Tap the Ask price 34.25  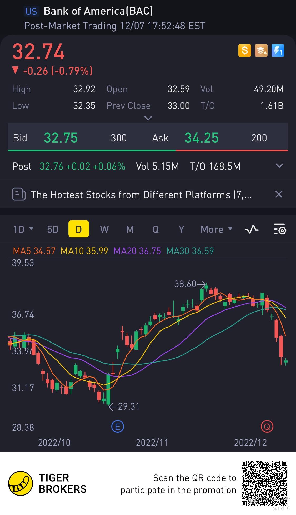click(x=202, y=138)
